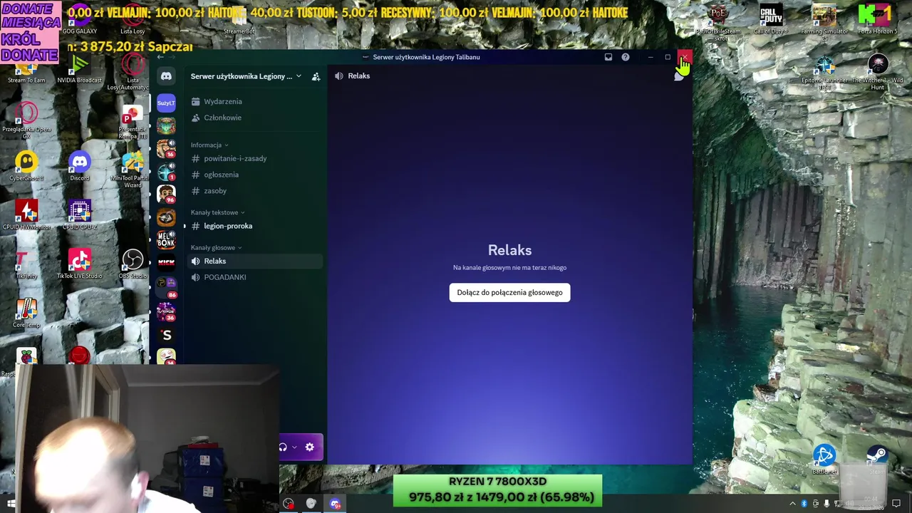Select the SużyLT server icon

click(166, 103)
